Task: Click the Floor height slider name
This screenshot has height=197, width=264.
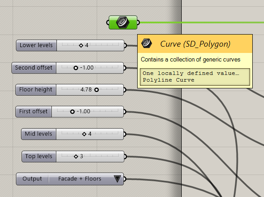Action: 36,90
